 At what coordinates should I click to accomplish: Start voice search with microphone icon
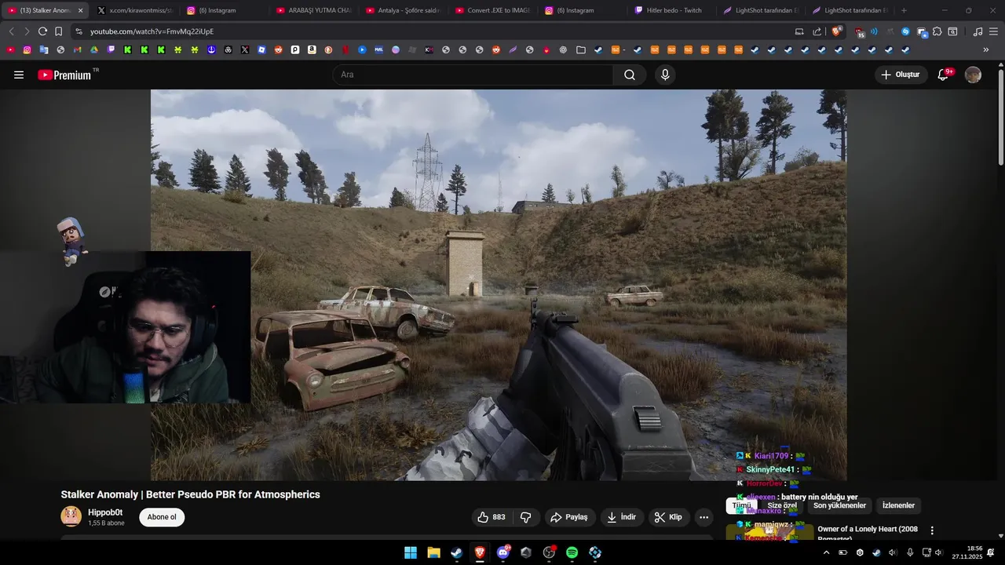point(665,75)
